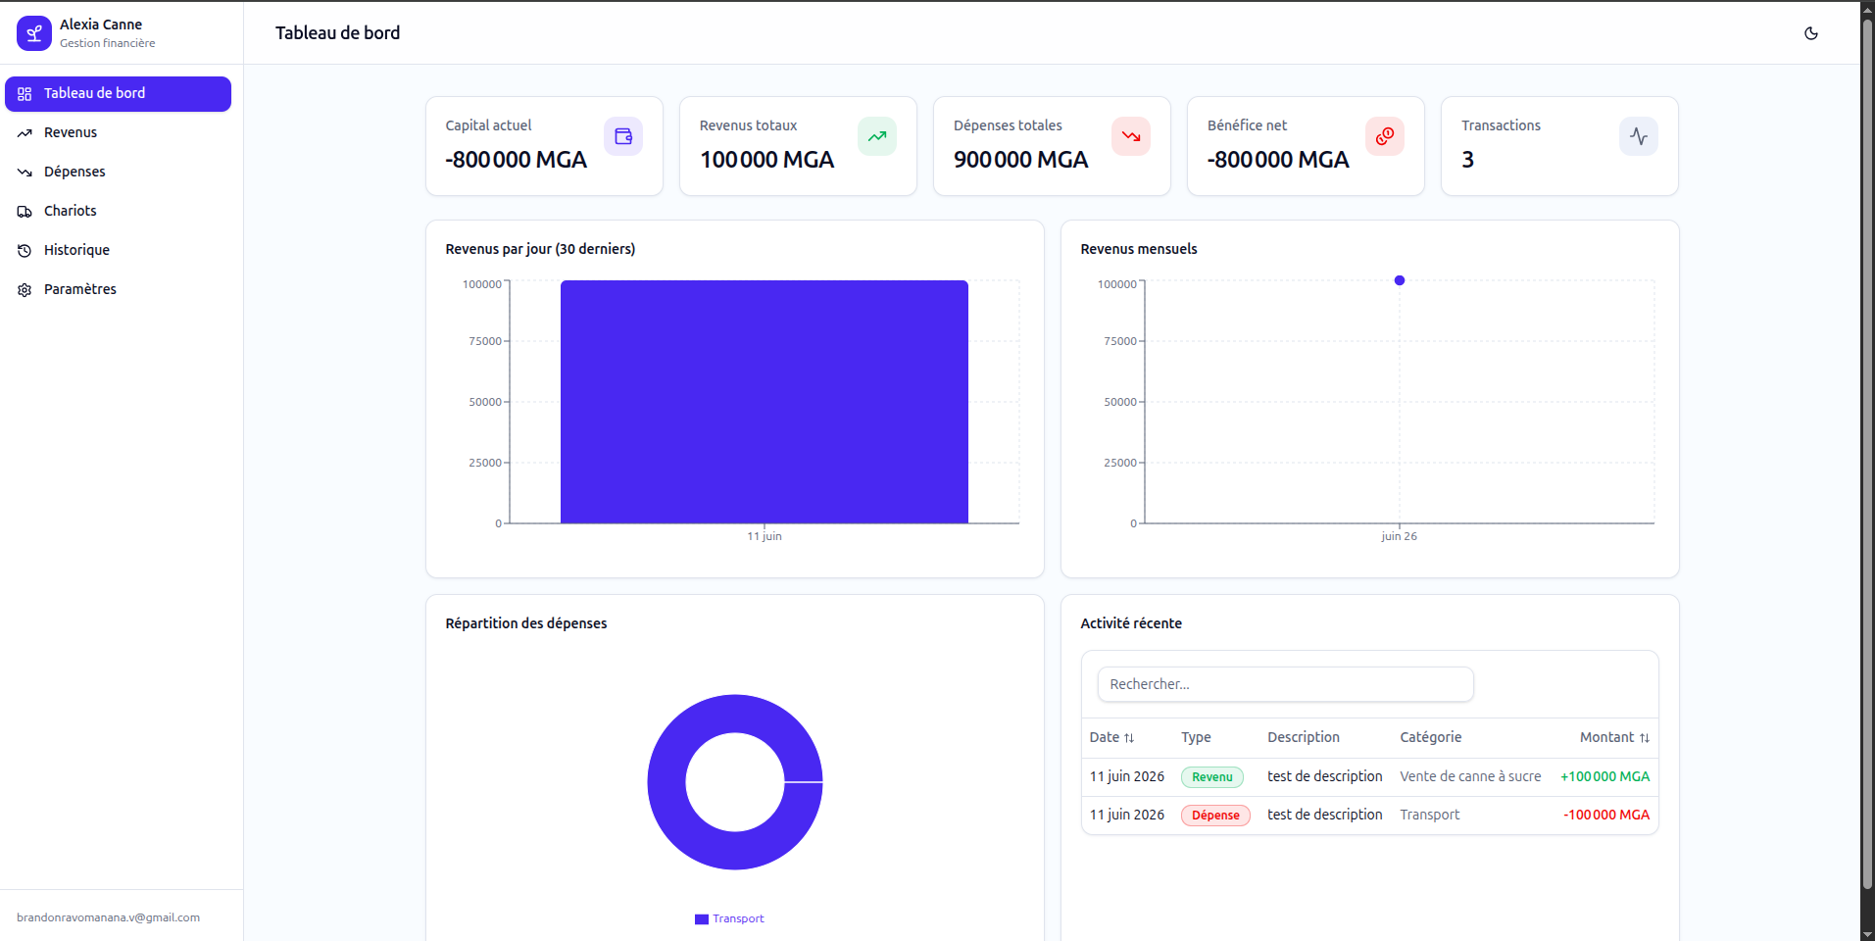Click the wallet icon on Capital actuel card
This screenshot has width=1875, height=941.
(x=623, y=136)
